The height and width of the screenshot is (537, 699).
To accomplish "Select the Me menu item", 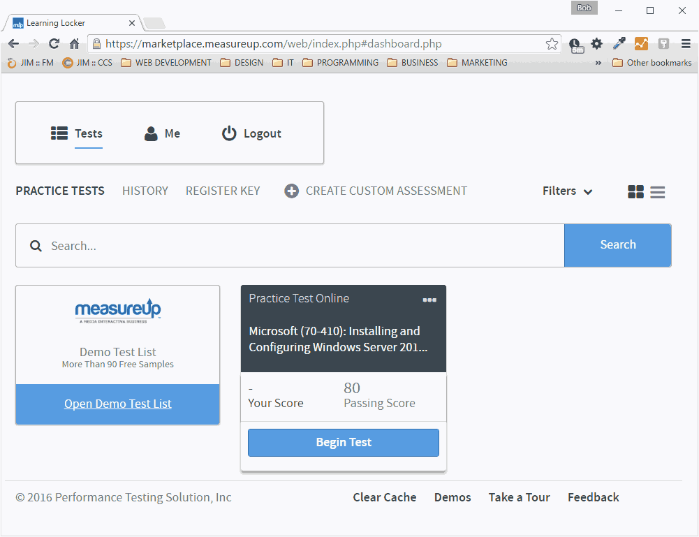I will point(162,133).
